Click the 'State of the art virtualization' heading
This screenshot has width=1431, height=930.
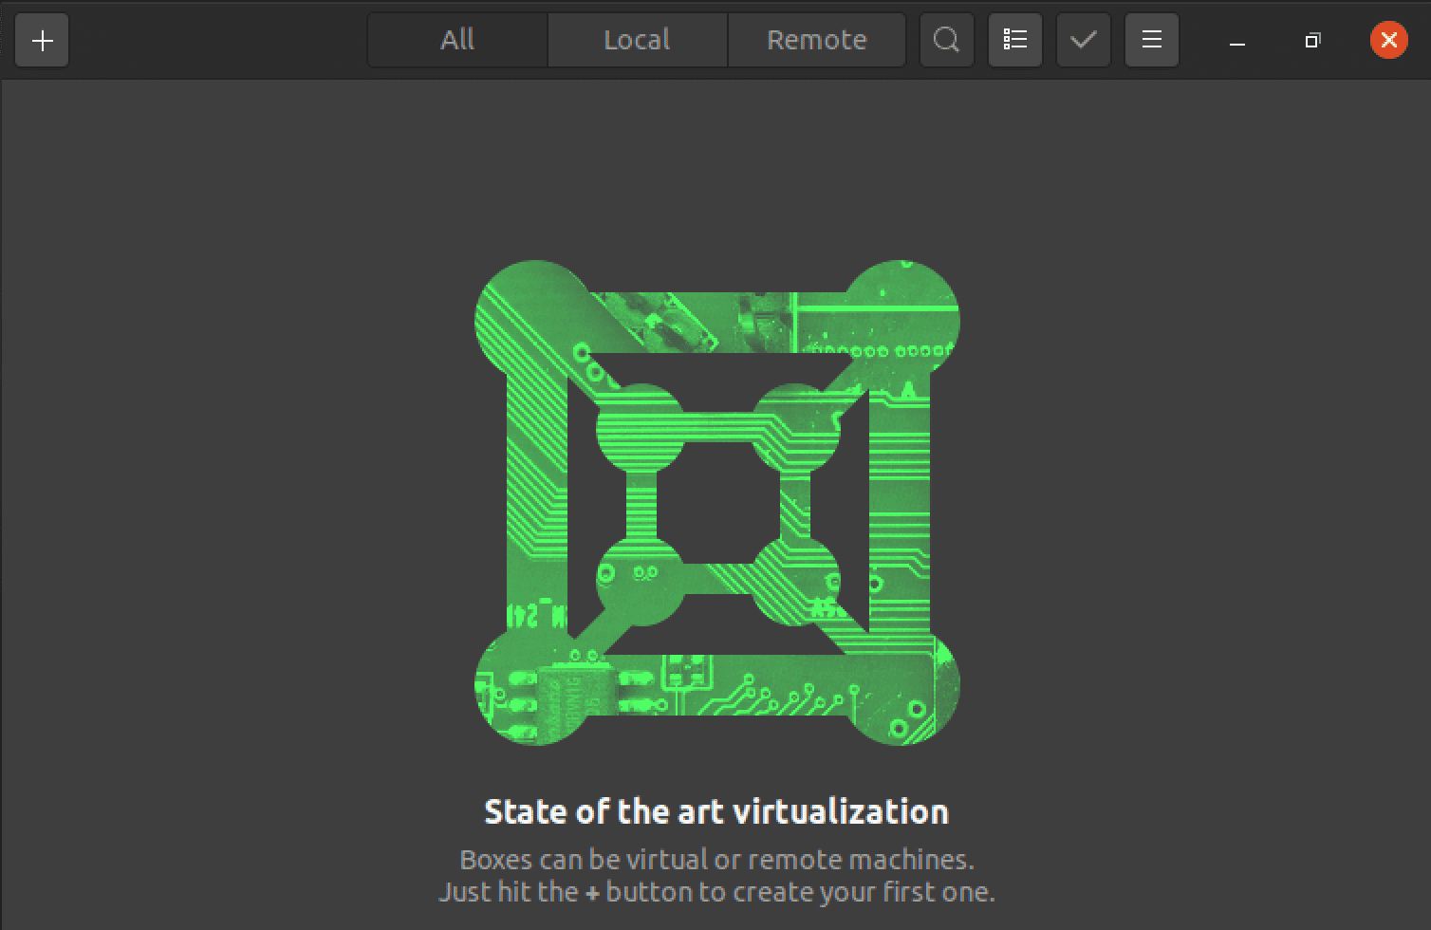point(716,811)
